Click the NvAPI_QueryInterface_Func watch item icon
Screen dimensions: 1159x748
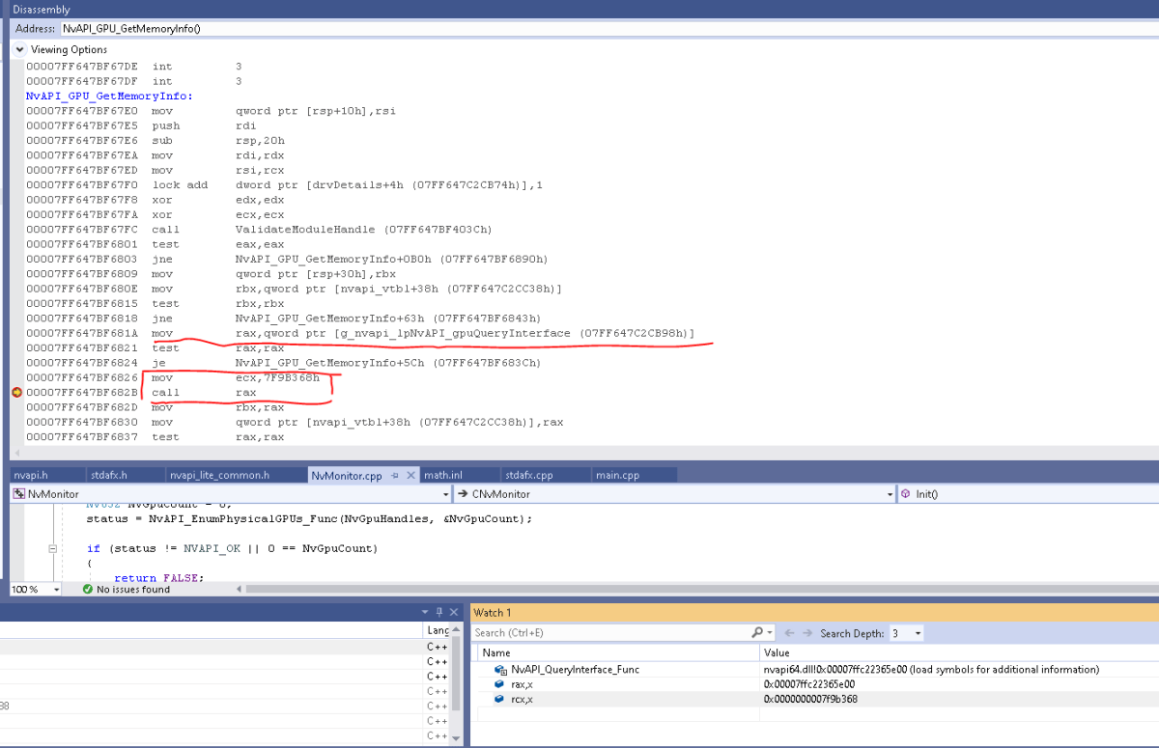point(499,669)
